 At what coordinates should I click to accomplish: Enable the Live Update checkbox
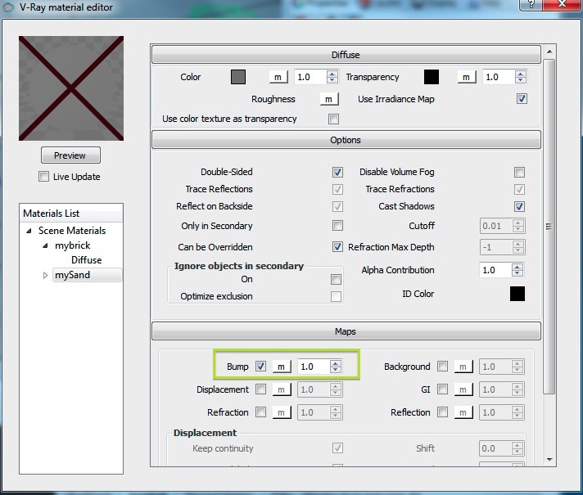point(43,177)
